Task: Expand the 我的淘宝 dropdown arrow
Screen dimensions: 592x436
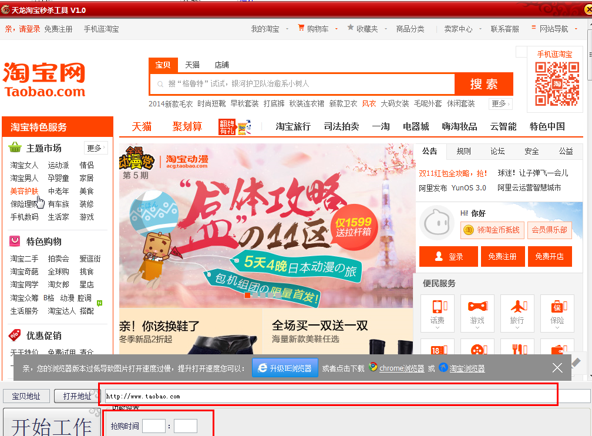Action: click(x=287, y=29)
